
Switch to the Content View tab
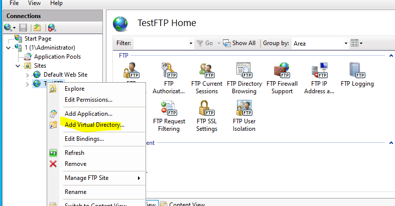(183, 203)
